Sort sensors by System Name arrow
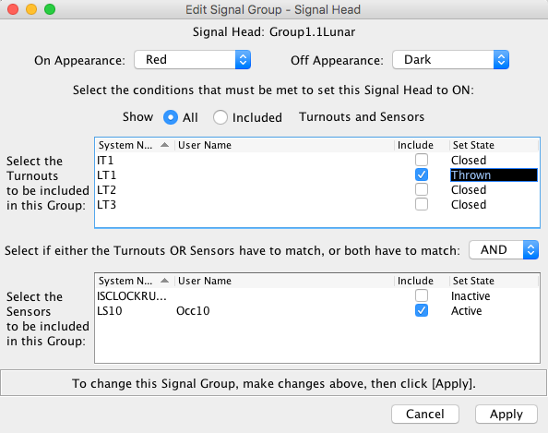 [x=164, y=281]
